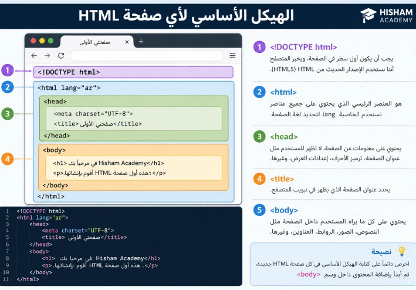Click </html> at the bottom of the blue box
The height and width of the screenshot is (290, 416).
point(51,196)
